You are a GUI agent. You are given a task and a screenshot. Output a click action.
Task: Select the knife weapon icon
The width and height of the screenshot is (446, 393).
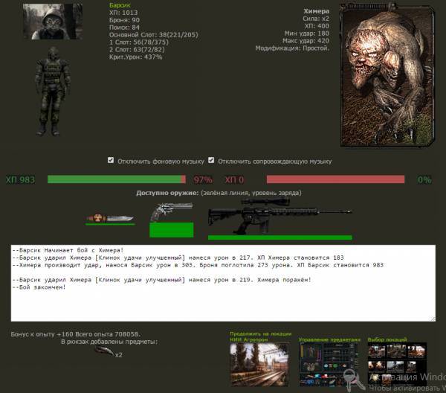[109, 218]
